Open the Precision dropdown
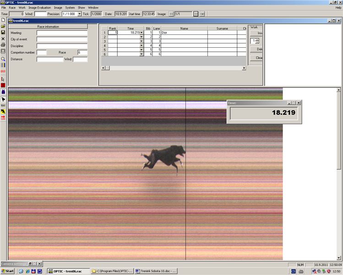Viewport: 343px width, 275px height. point(80,14)
